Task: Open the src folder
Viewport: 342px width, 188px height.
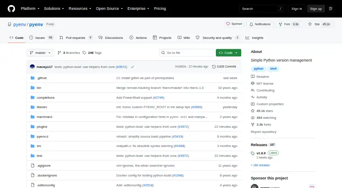Action: [39, 146]
